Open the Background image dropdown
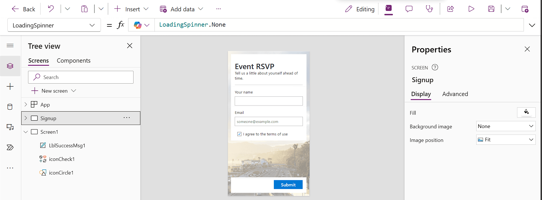Screen dimensions: 542x200 point(506,126)
